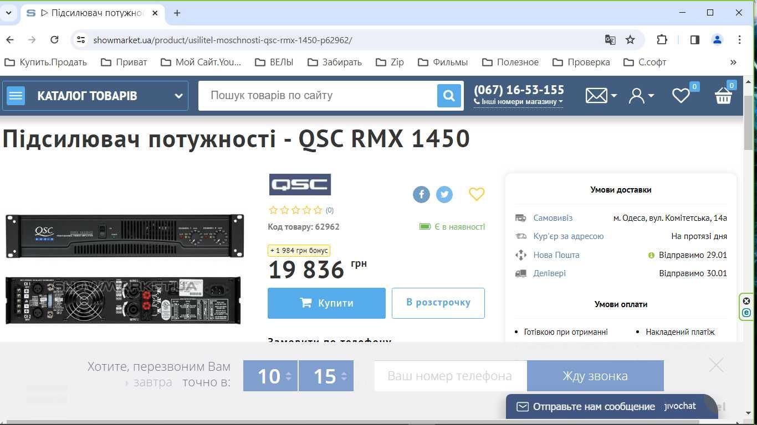757x425 pixels.
Task: Reload the page with the refresh icon
Action: coord(54,40)
